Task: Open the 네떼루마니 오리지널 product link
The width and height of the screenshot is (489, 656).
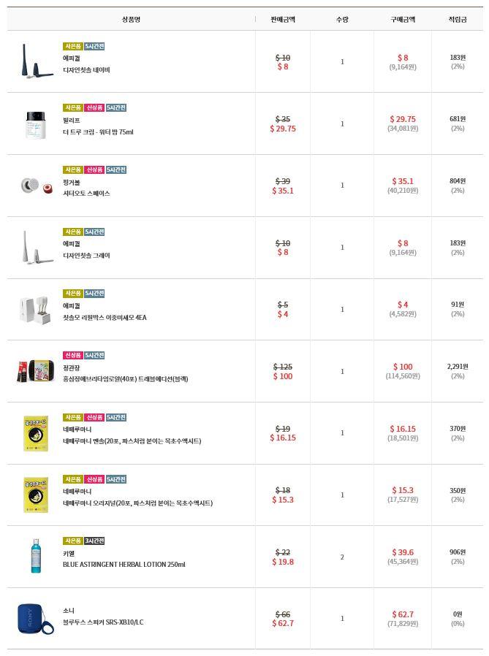Action: pyautogui.click(x=137, y=503)
